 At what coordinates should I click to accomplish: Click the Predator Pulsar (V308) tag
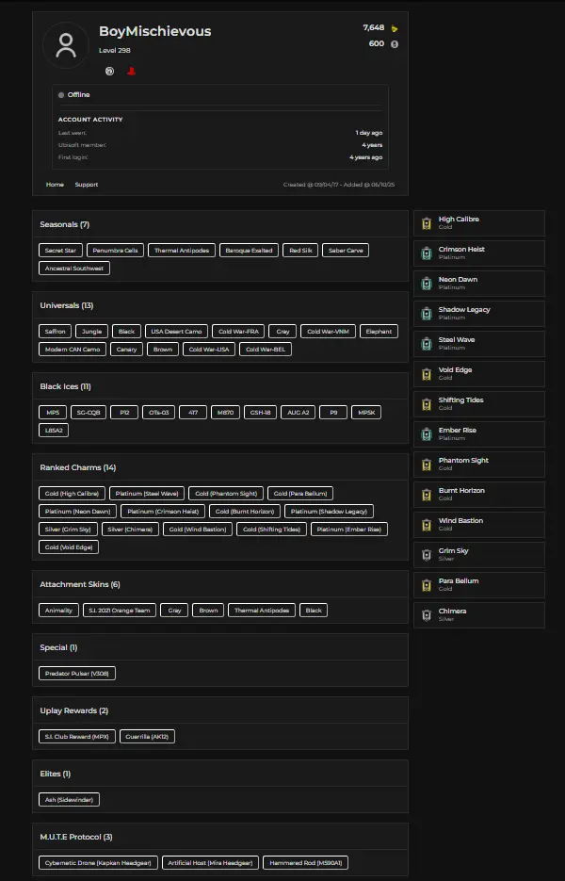[77, 673]
